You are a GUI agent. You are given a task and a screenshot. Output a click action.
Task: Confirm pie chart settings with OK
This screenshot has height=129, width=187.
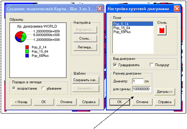(x=120, y=102)
